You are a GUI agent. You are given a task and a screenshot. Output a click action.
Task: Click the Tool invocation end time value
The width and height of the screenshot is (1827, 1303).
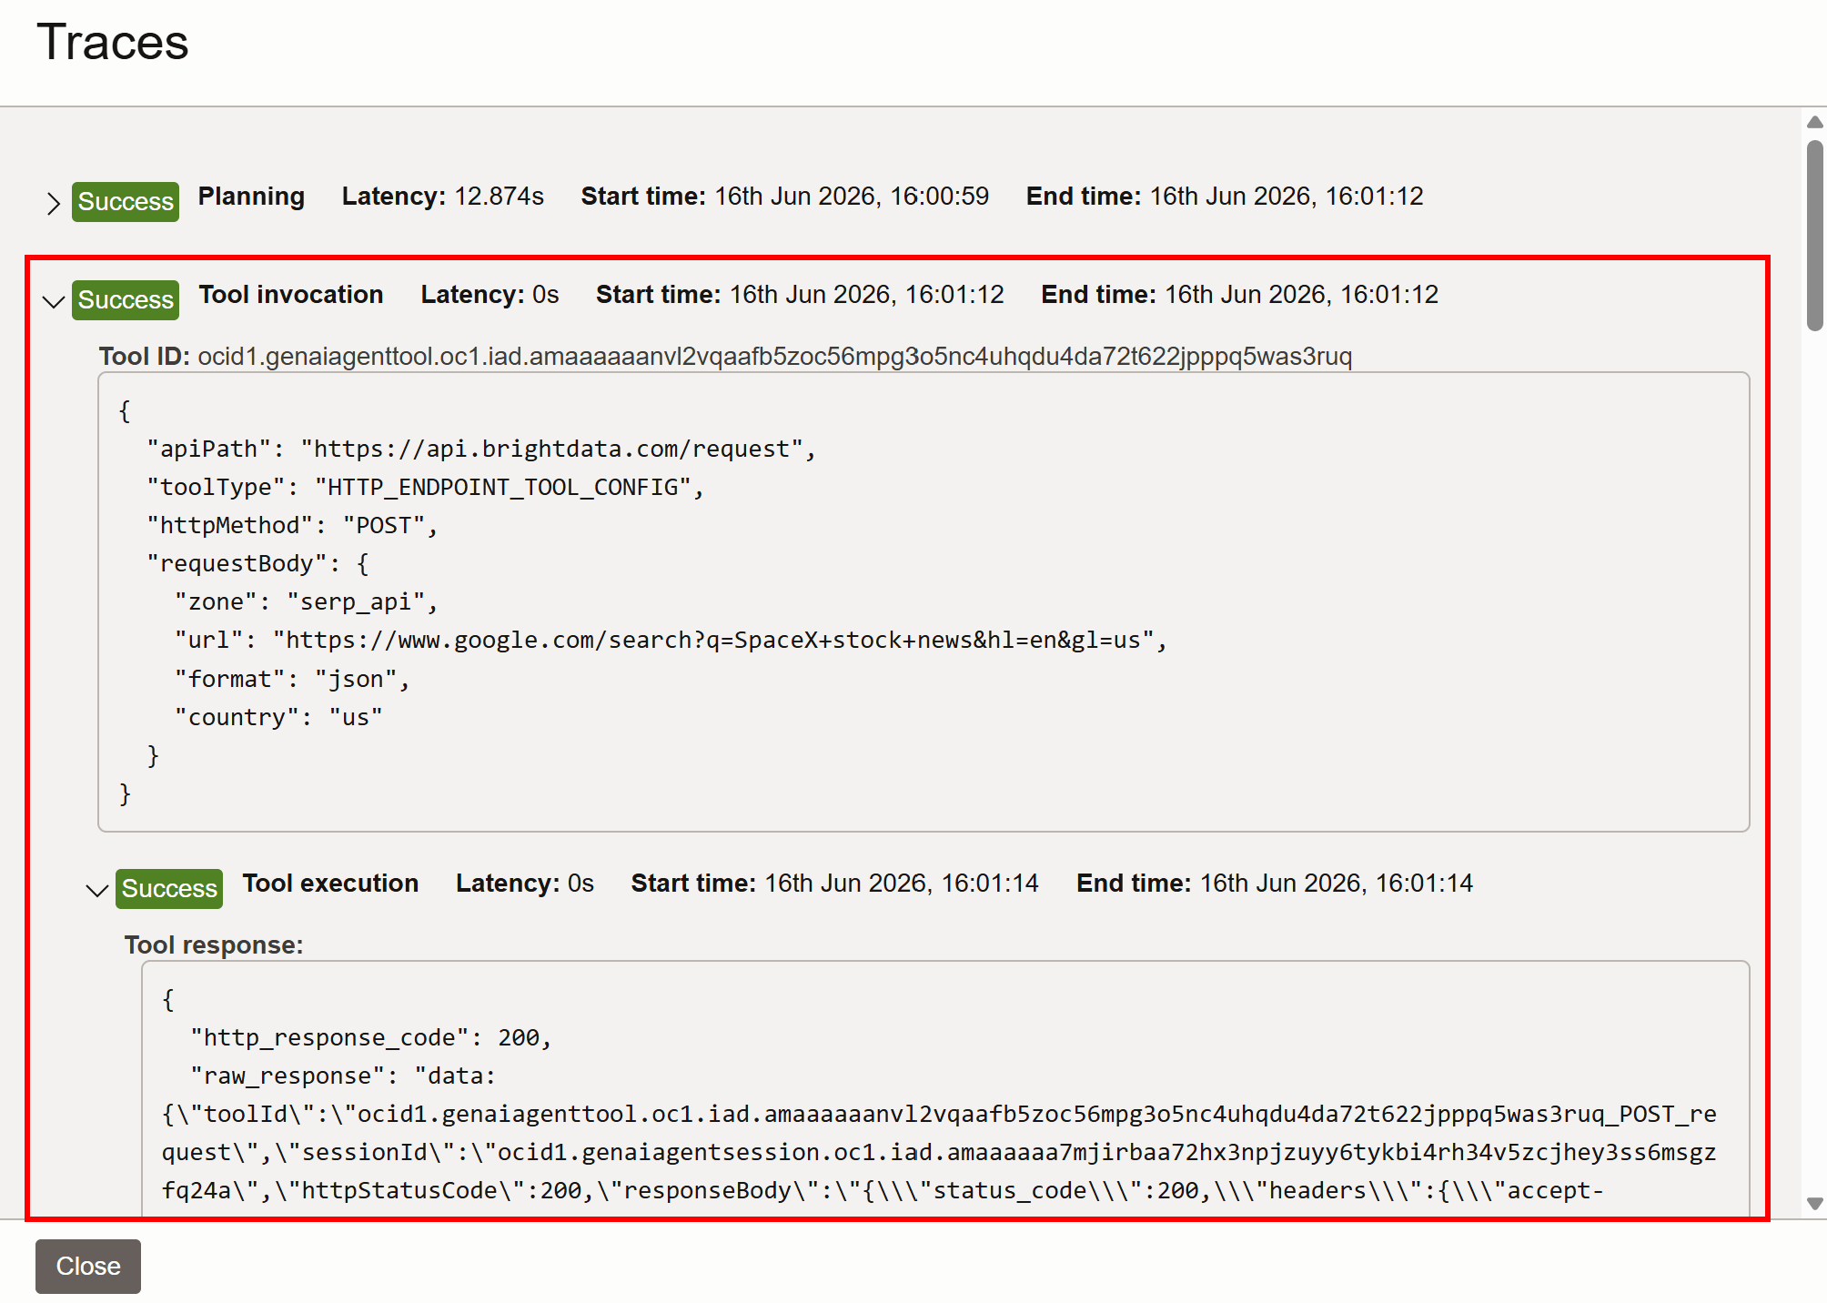[1302, 295]
